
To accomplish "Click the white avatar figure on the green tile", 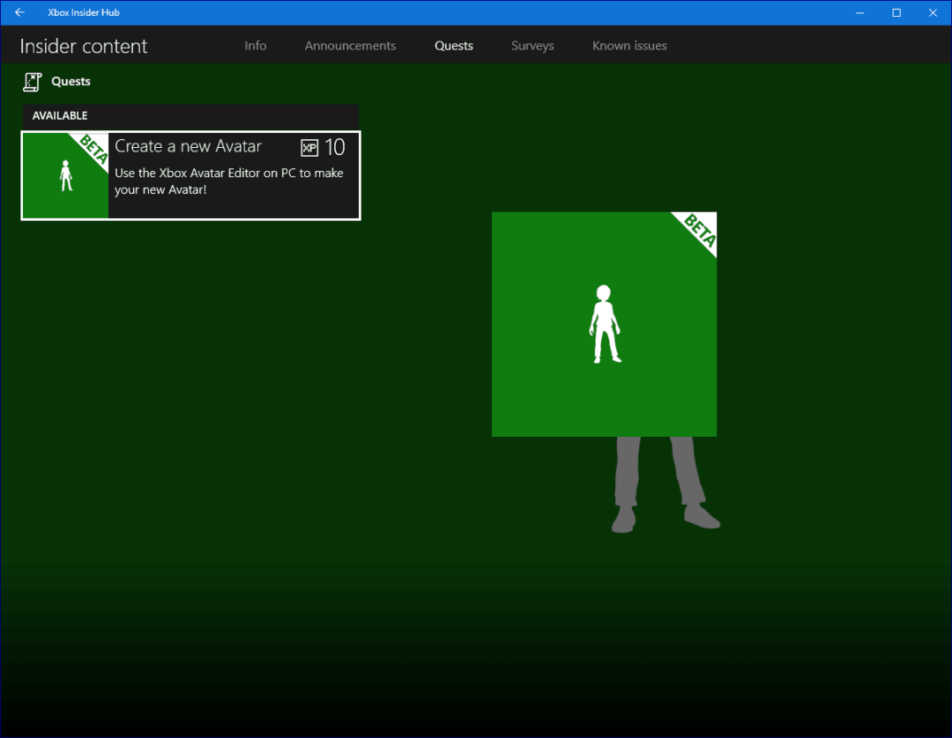I will pos(604,321).
